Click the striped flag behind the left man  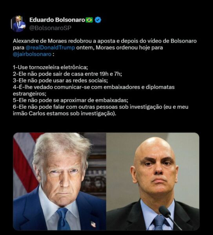[x=24, y=162]
